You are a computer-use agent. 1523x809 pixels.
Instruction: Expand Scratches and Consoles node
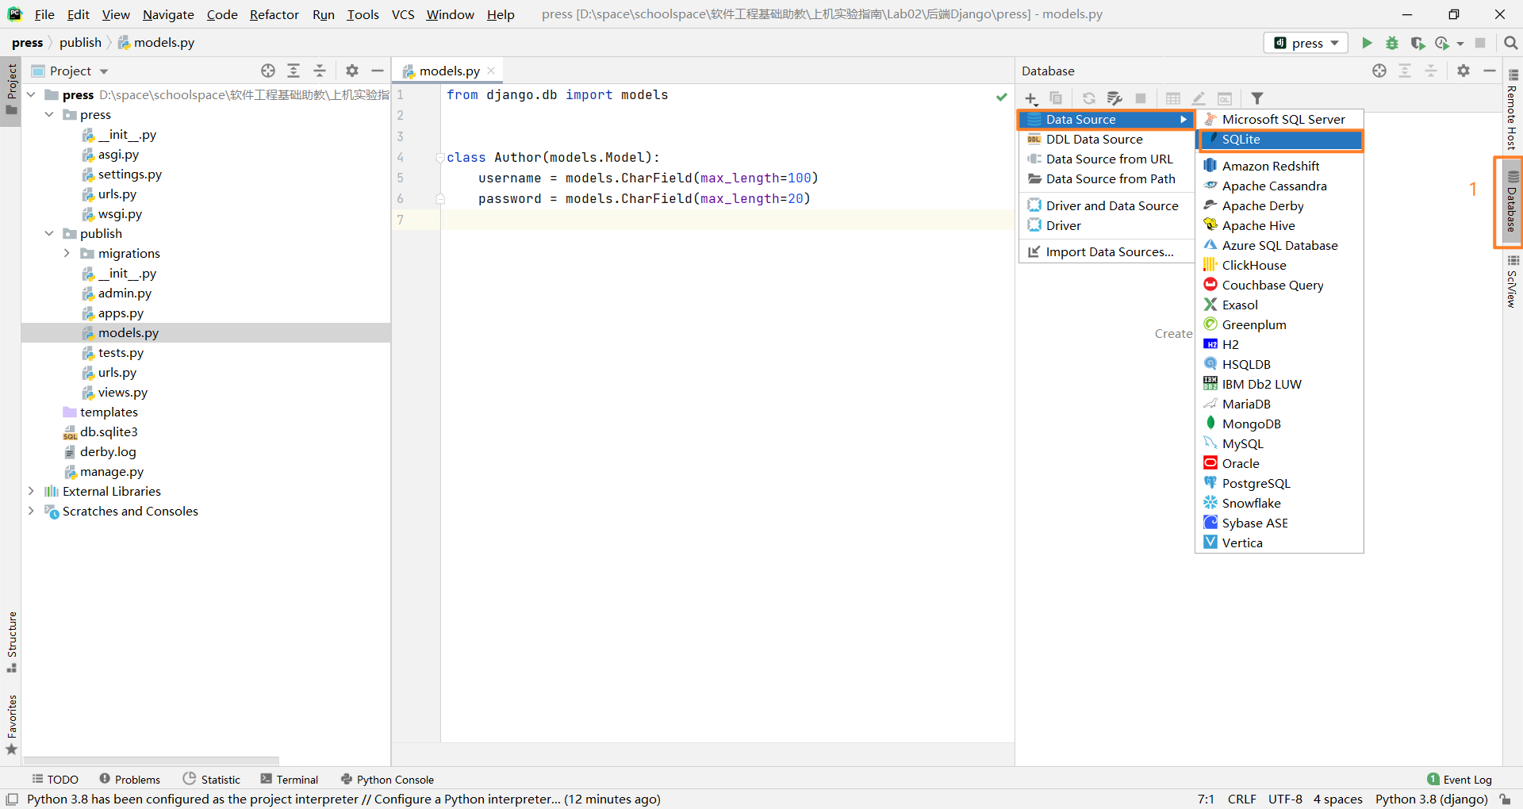pyautogui.click(x=31, y=511)
